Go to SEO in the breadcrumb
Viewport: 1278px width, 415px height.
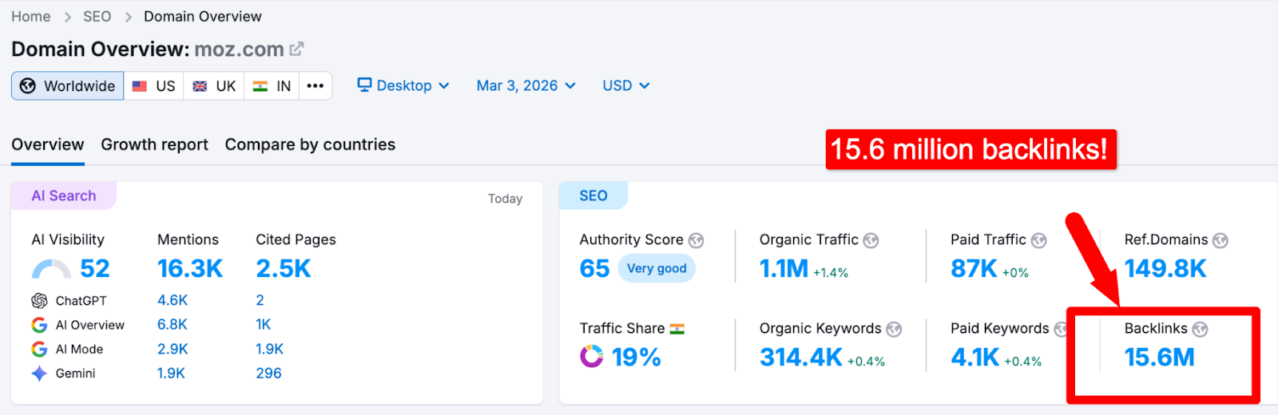pos(97,17)
